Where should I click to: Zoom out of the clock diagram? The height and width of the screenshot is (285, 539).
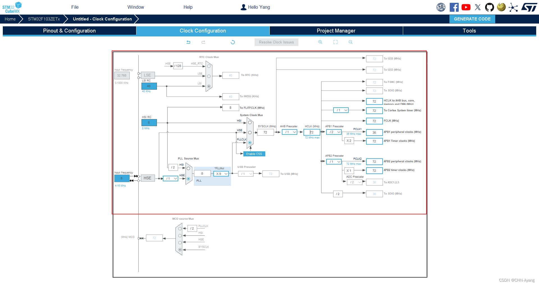(351, 42)
